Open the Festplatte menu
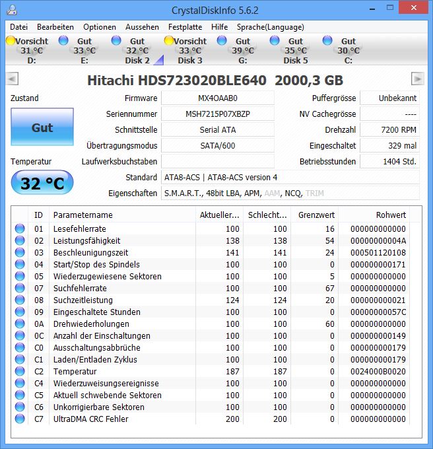The height and width of the screenshot is (449, 433). (x=185, y=27)
